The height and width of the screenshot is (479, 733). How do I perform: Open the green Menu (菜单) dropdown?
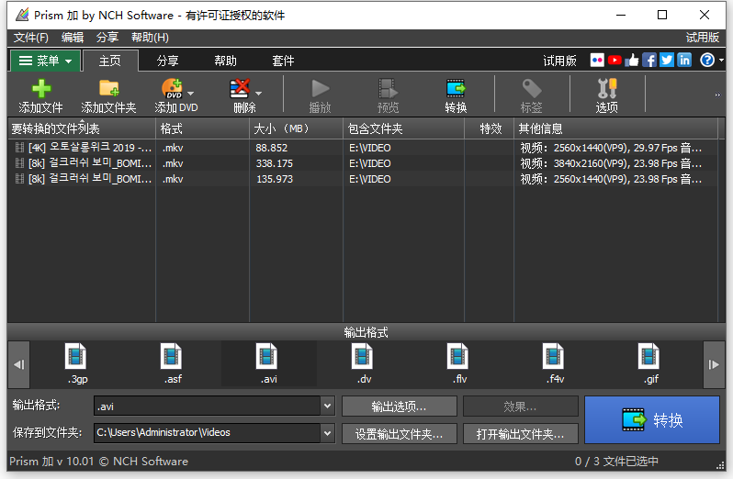pos(45,61)
